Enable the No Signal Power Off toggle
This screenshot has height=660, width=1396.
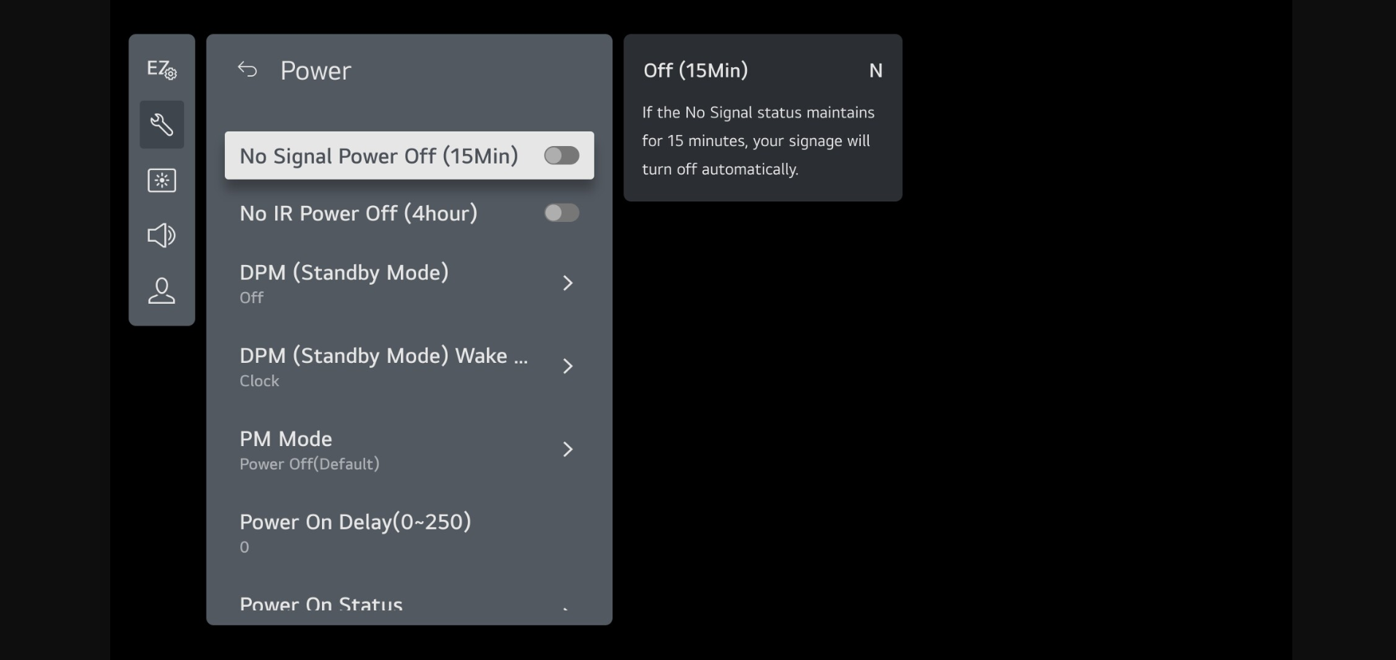[x=561, y=156]
